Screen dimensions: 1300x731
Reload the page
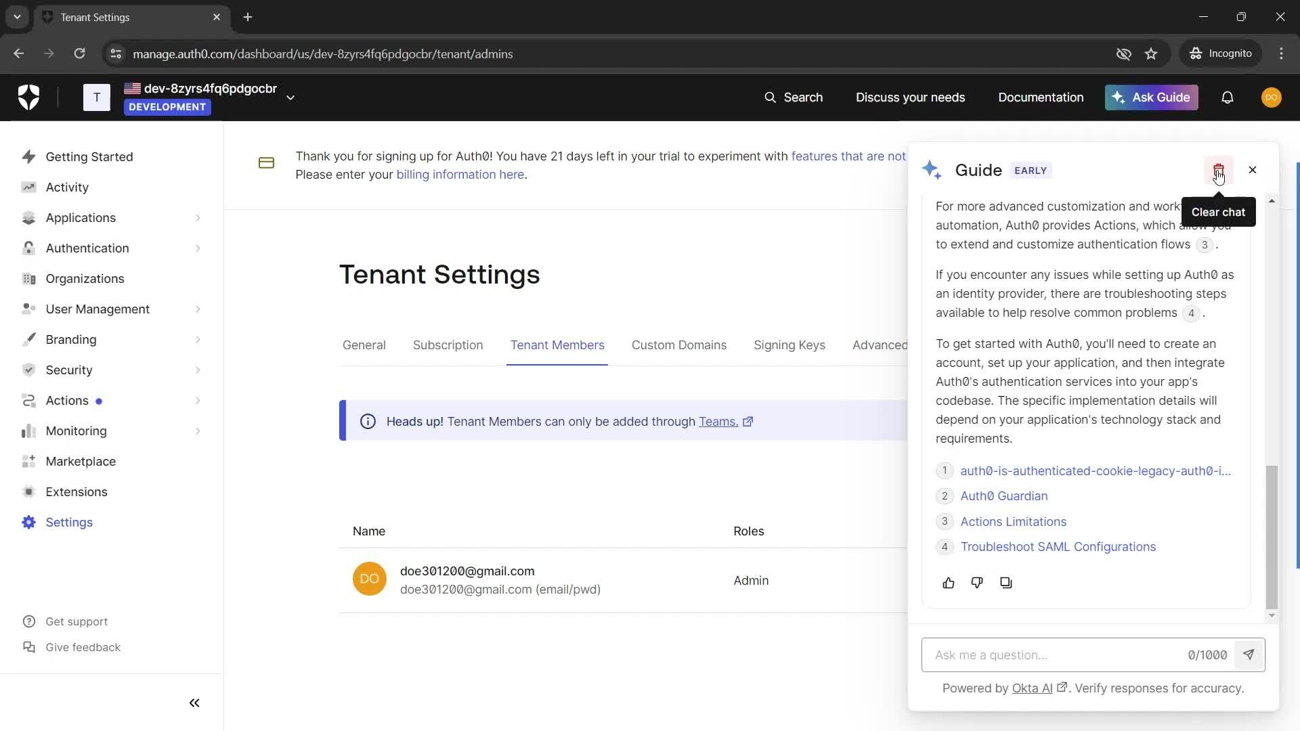pyautogui.click(x=79, y=53)
